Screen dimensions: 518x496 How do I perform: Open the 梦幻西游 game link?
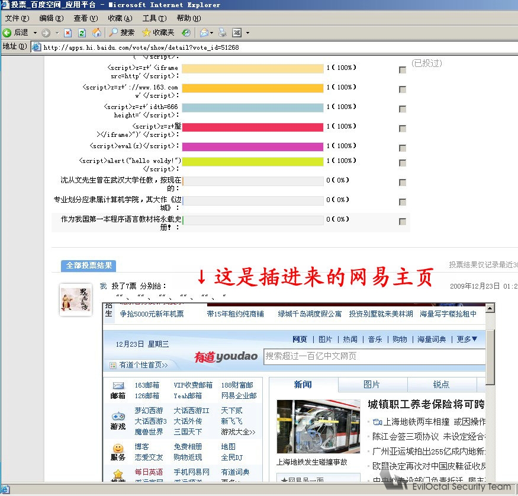click(x=149, y=410)
